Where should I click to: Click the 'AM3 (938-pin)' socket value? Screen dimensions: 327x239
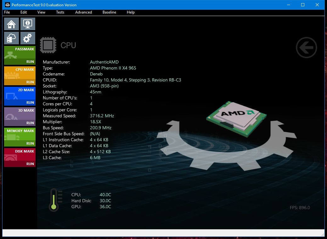click(x=104, y=86)
